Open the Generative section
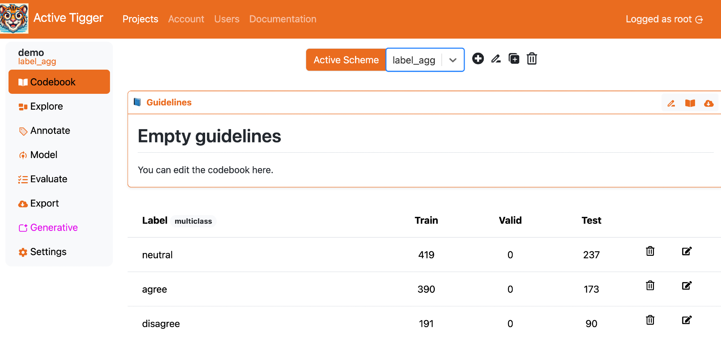721x337 pixels. (x=54, y=228)
